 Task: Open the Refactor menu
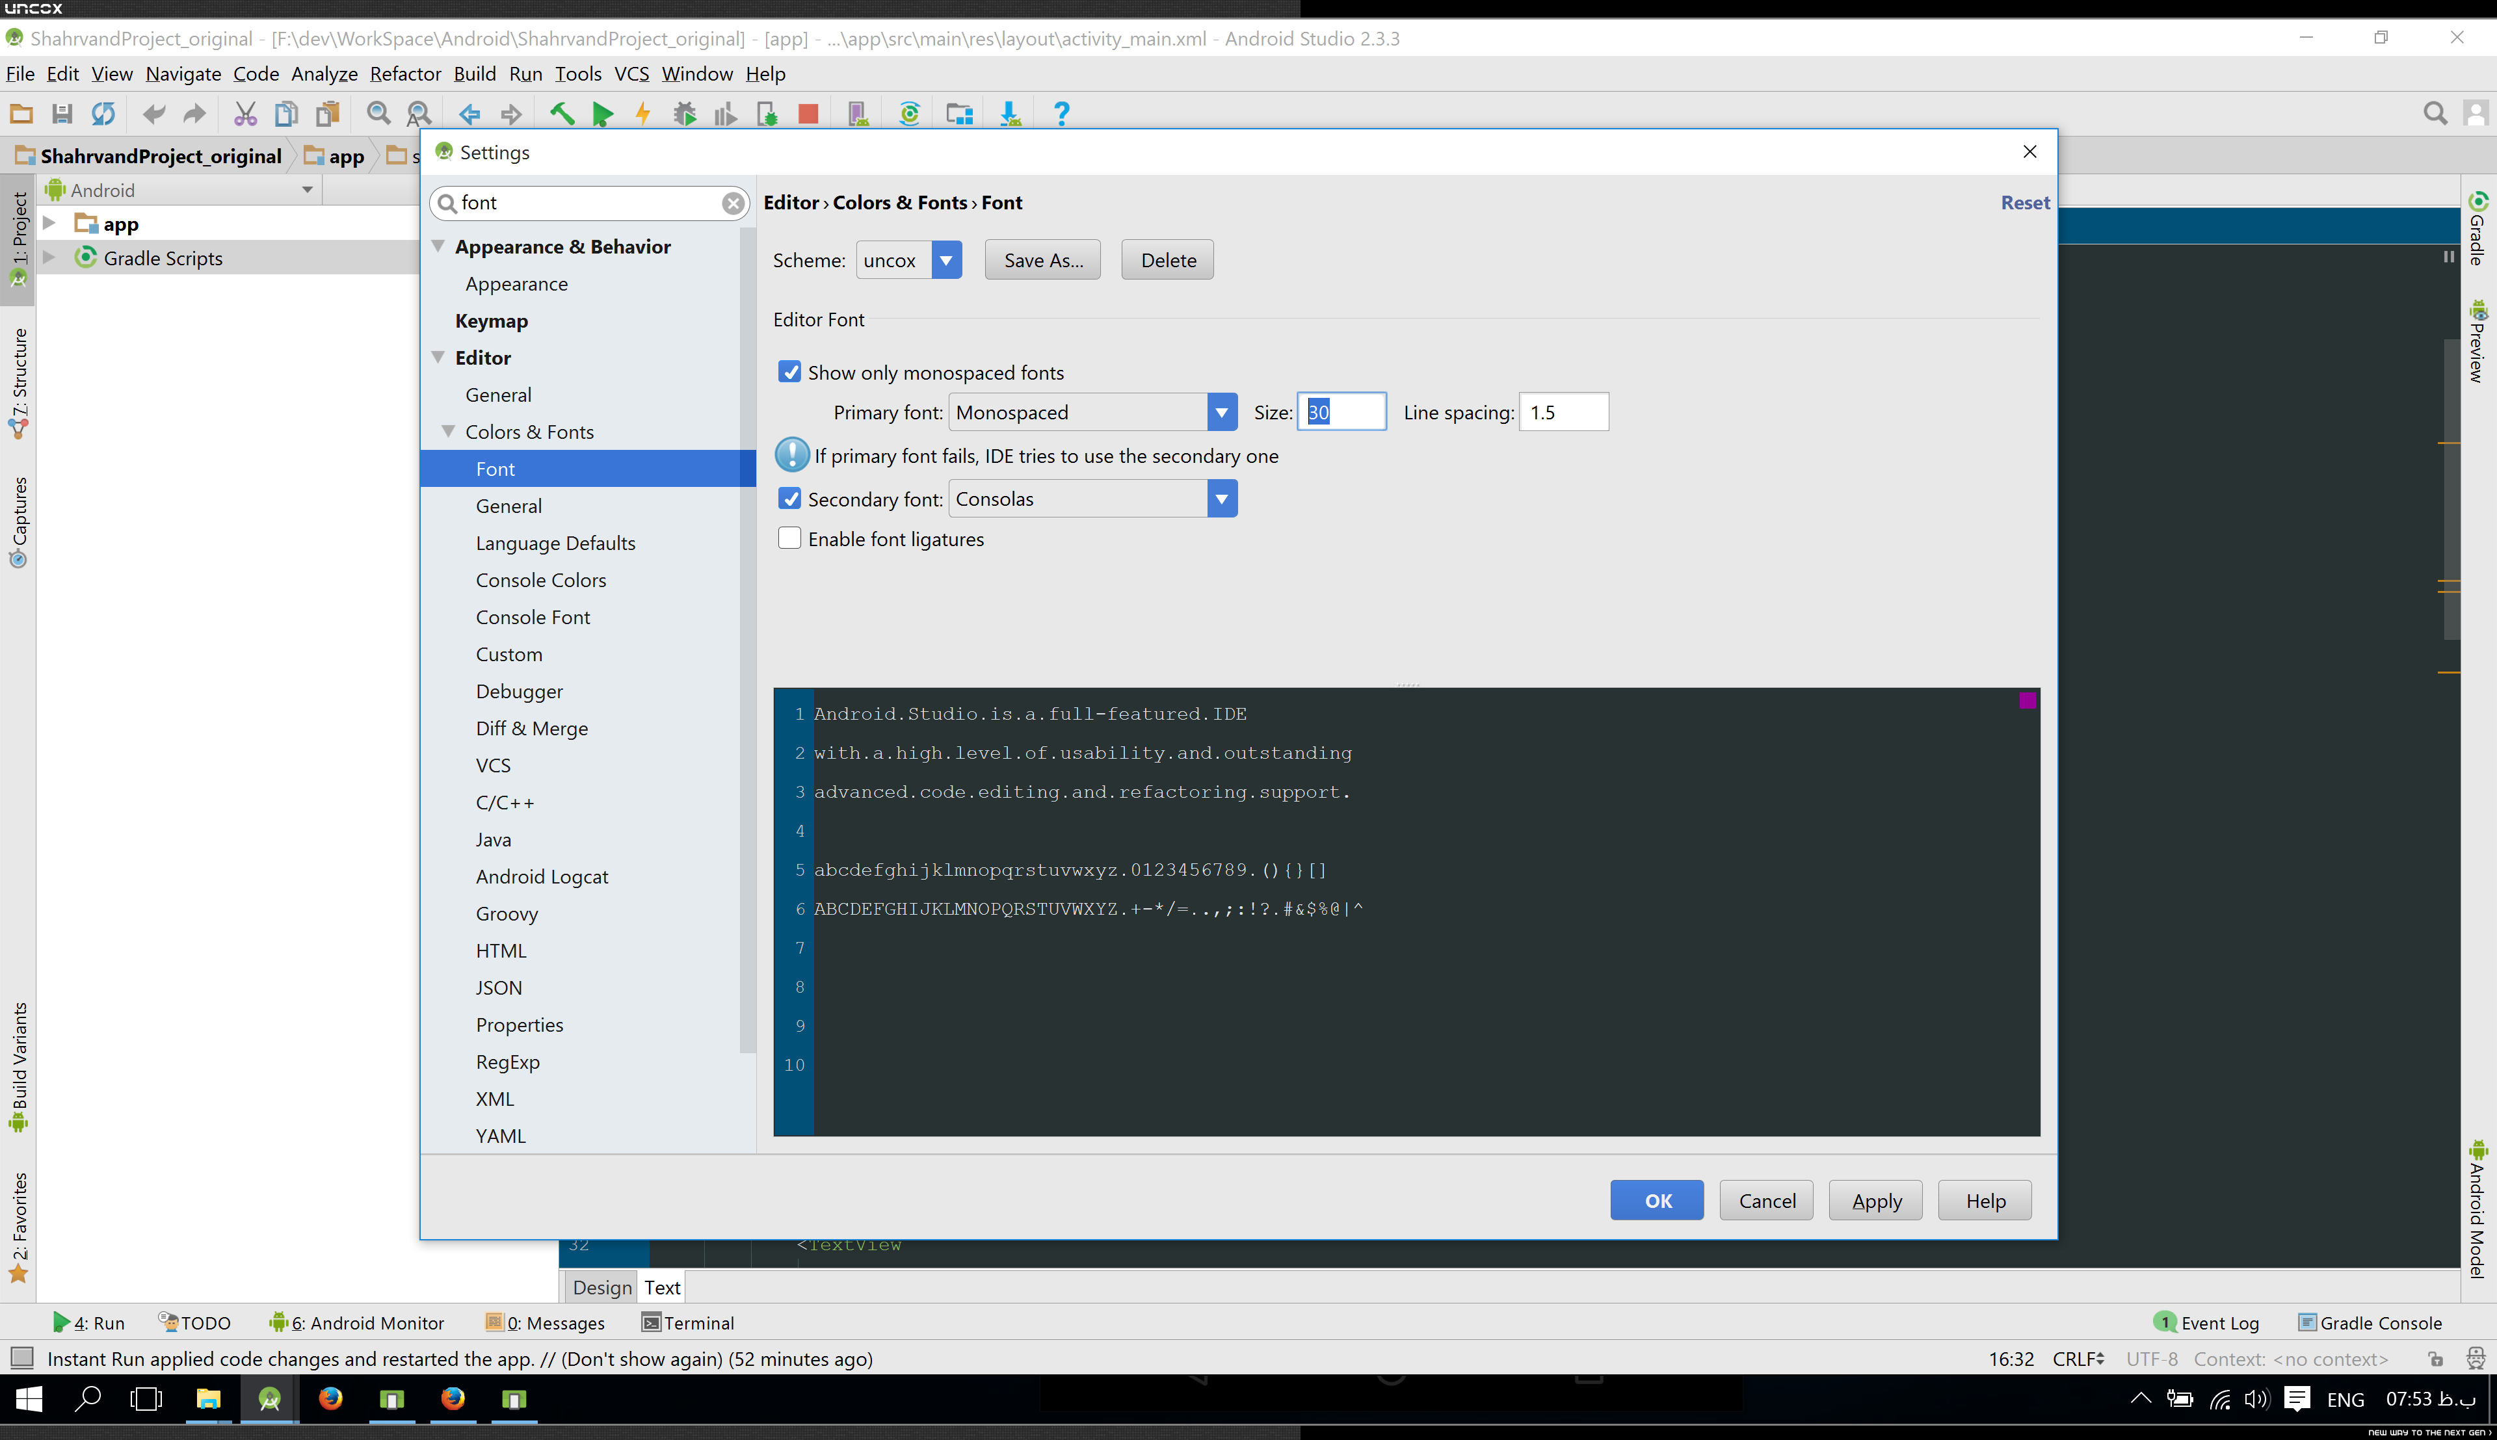pyautogui.click(x=404, y=74)
